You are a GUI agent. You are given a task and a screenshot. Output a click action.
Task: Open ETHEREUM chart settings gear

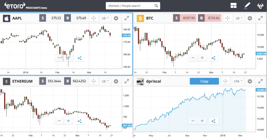(x=116, y=81)
